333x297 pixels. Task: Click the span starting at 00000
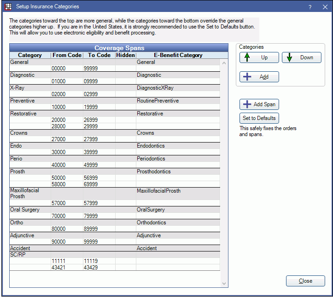click(115, 69)
